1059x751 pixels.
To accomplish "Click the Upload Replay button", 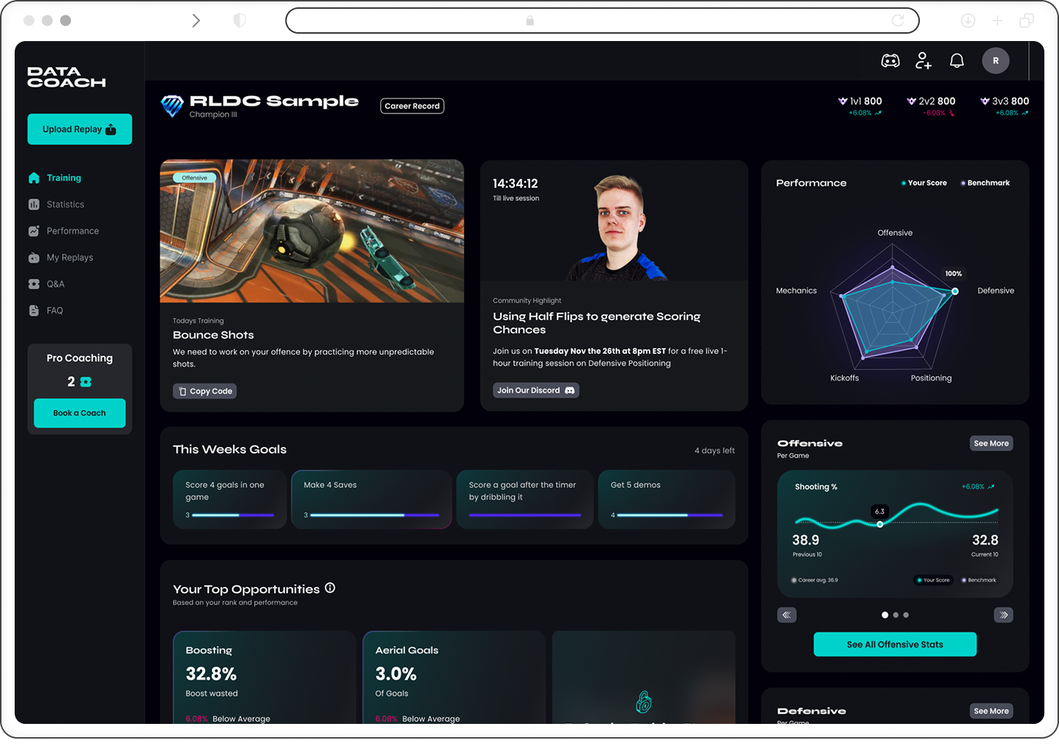I will coord(79,129).
